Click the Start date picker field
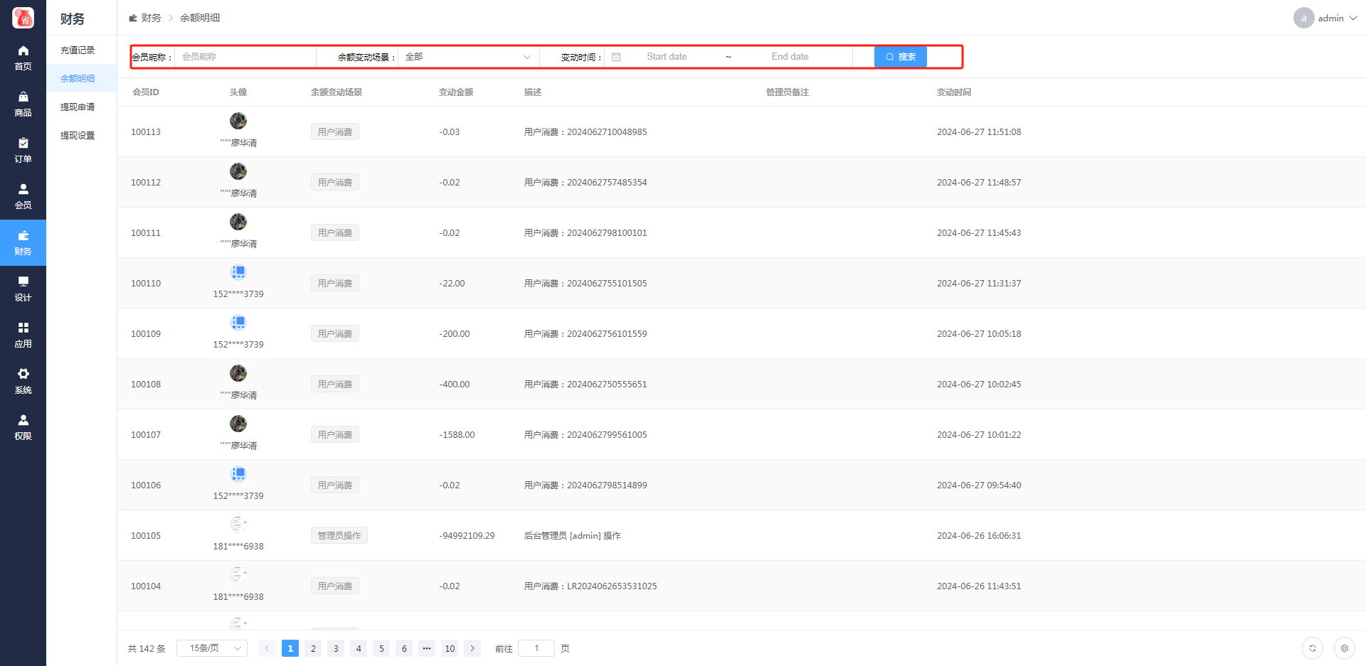The width and height of the screenshot is (1366, 666). 667,57
